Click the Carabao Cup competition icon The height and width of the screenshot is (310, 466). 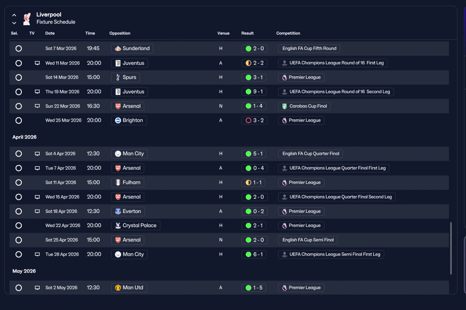[x=284, y=106]
